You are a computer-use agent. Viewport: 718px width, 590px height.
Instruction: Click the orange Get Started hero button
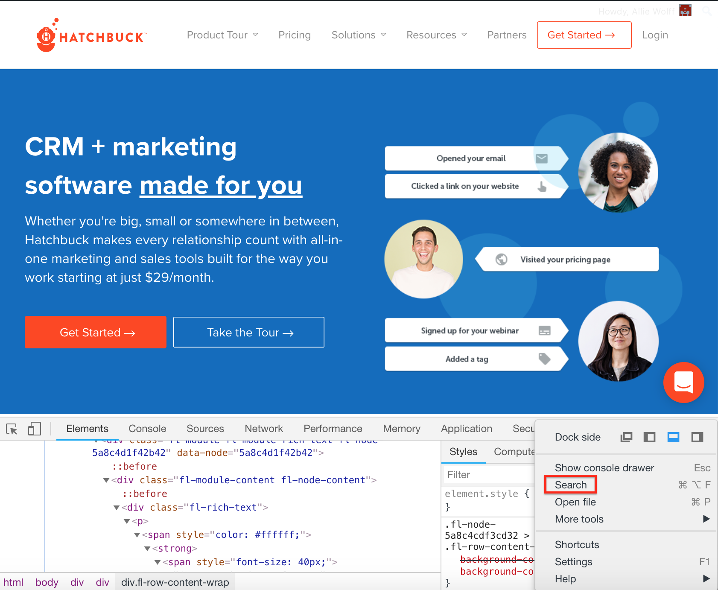(x=96, y=332)
